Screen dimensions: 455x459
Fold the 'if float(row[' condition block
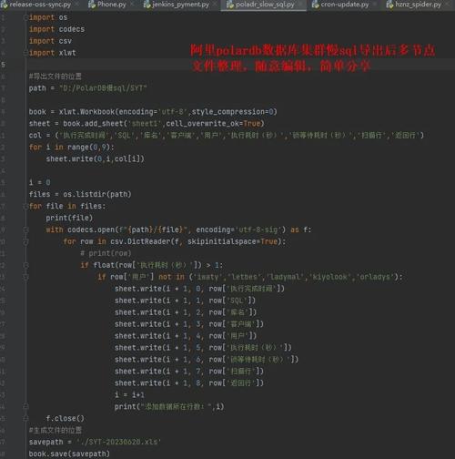(25, 265)
